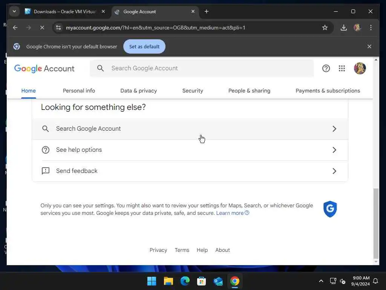Open File Explorer from the taskbar

tap(168, 281)
